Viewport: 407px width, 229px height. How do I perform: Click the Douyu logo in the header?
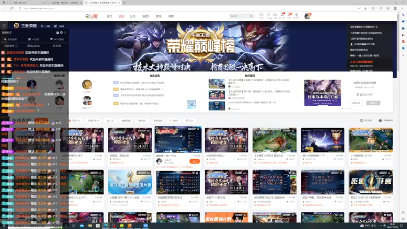pyautogui.click(x=92, y=16)
